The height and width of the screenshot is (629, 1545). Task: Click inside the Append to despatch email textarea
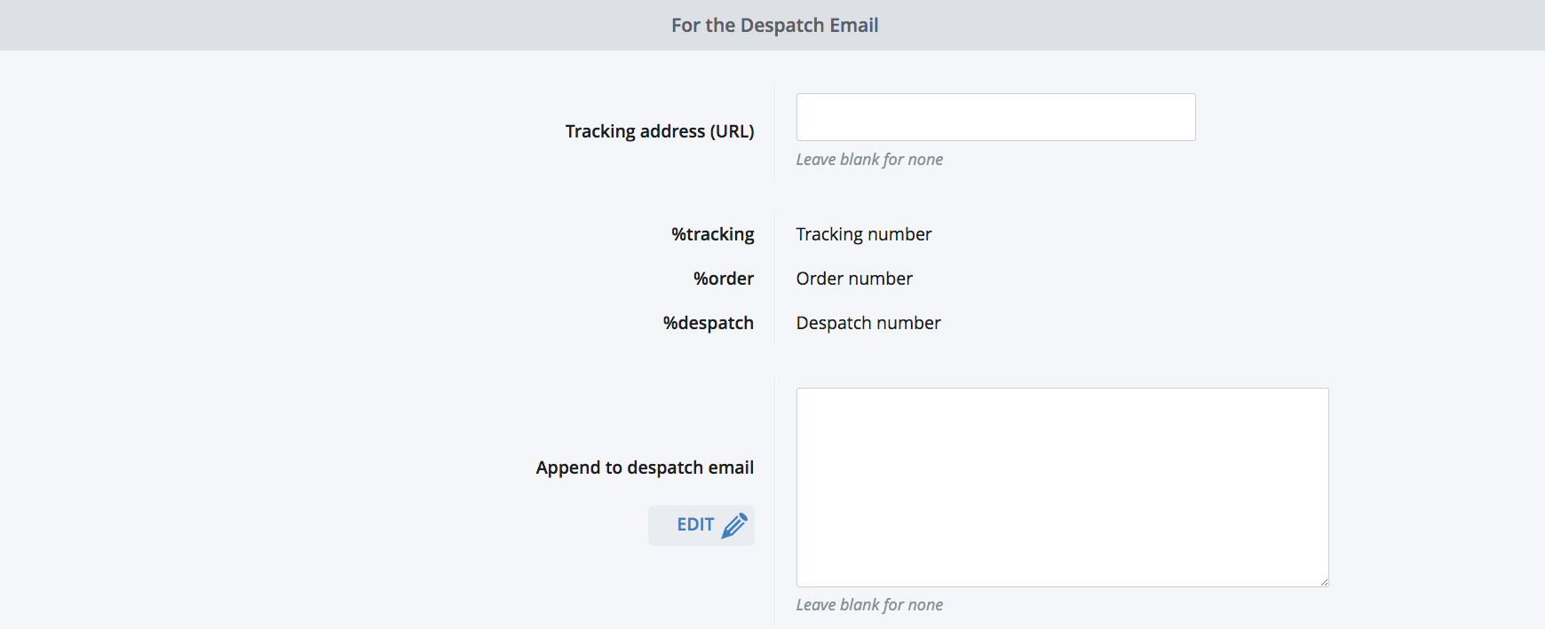tap(1062, 487)
